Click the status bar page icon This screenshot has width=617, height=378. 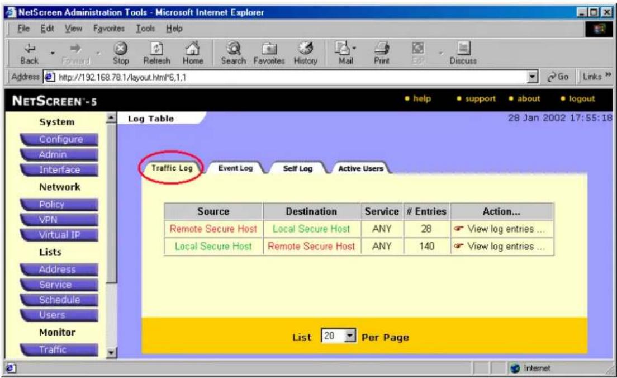pyautogui.click(x=11, y=368)
